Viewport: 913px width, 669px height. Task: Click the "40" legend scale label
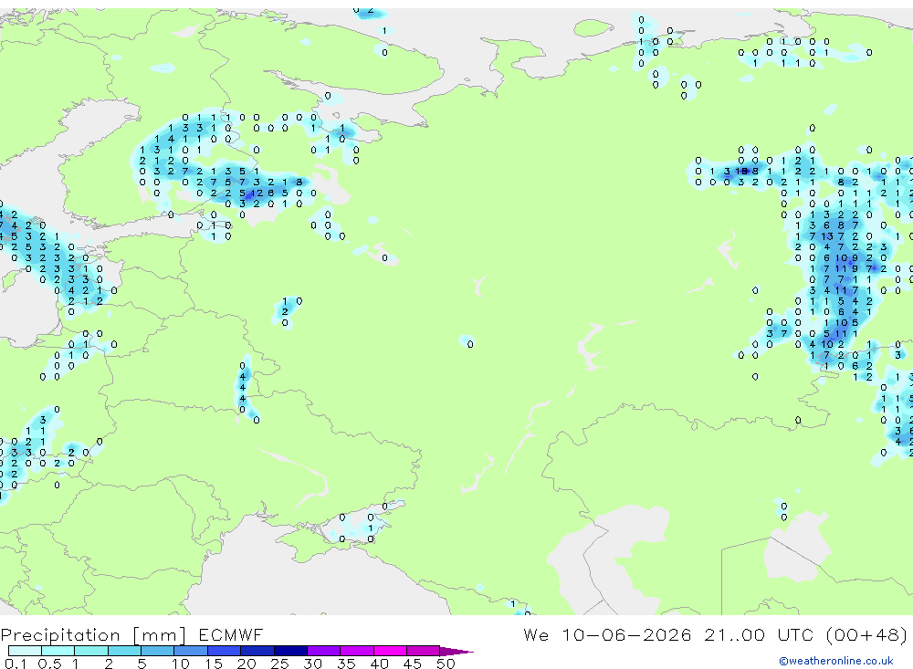[x=379, y=664]
